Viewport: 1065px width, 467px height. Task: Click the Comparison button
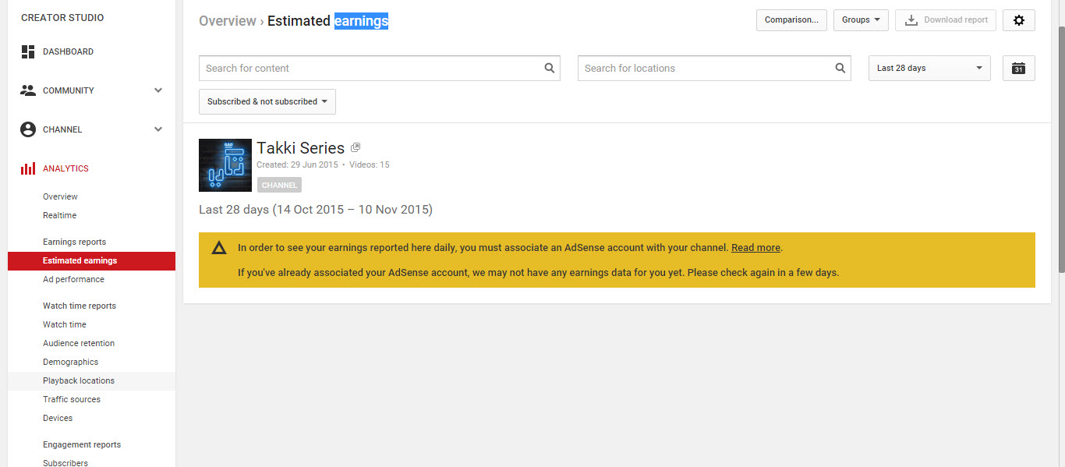pos(791,20)
